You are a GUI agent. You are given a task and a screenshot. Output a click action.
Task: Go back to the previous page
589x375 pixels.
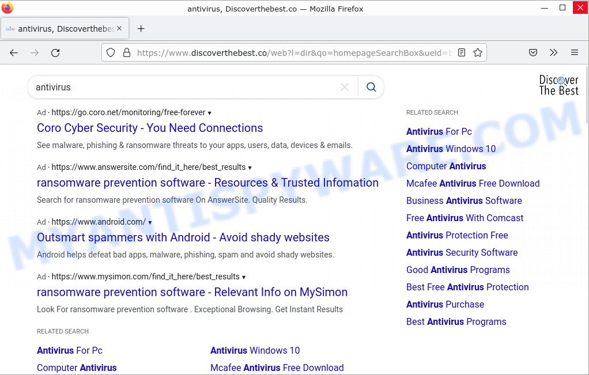point(14,53)
